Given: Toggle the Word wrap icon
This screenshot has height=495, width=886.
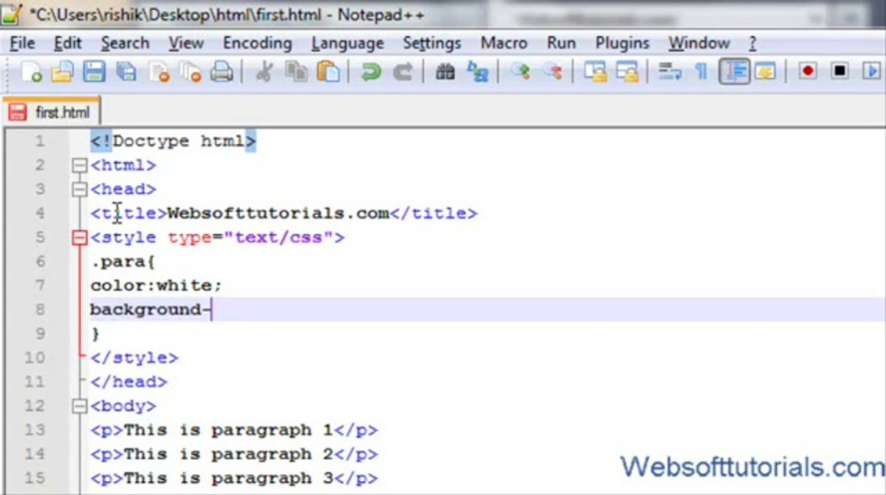Looking at the screenshot, I should [669, 71].
